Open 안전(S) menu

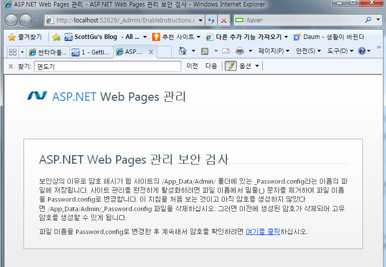tap(308, 51)
